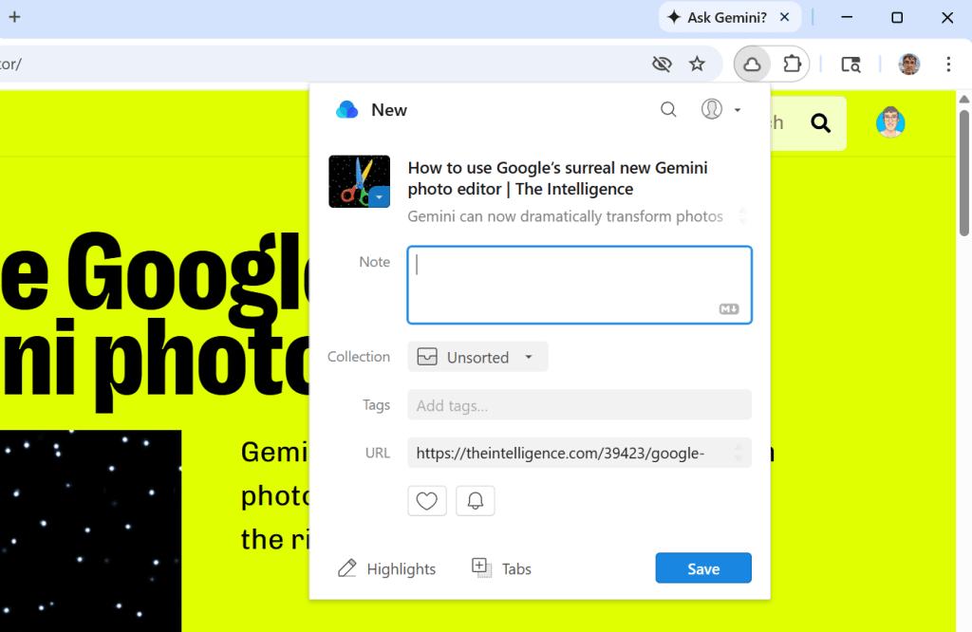Search bookmarks with the popup magnifier icon
This screenshot has width=972, height=632.
coord(668,110)
